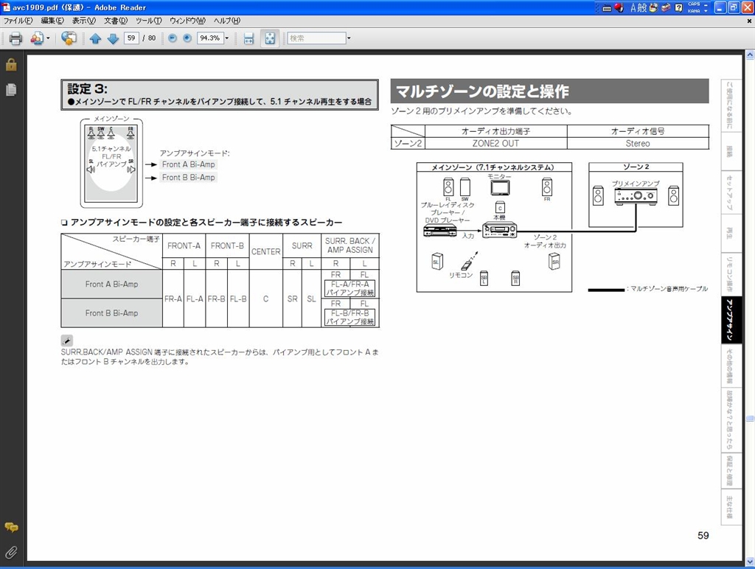This screenshot has width=755, height=569.
Task: Open the language bar options arrow
Action: tap(706, 10)
